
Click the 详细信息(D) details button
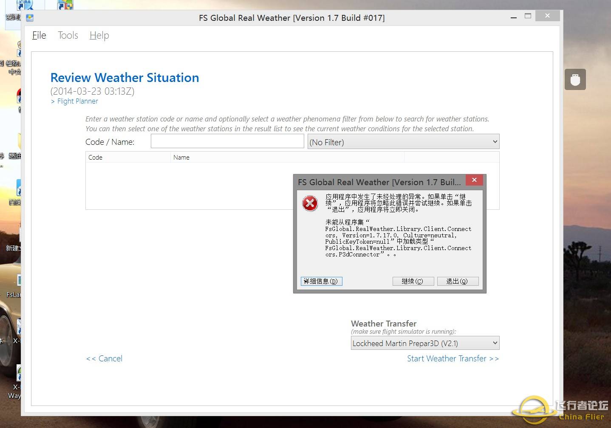321,281
